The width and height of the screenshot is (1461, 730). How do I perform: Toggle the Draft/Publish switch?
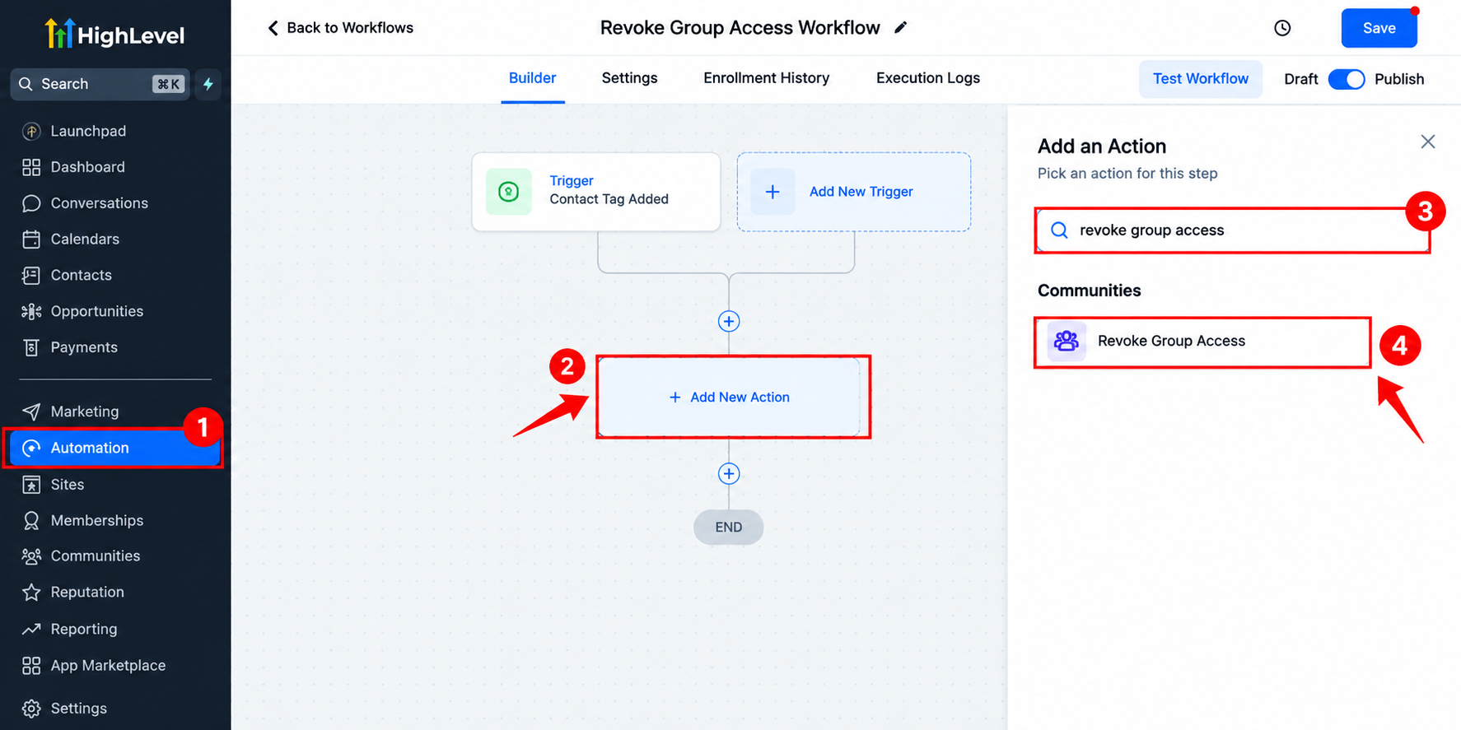pyautogui.click(x=1347, y=79)
